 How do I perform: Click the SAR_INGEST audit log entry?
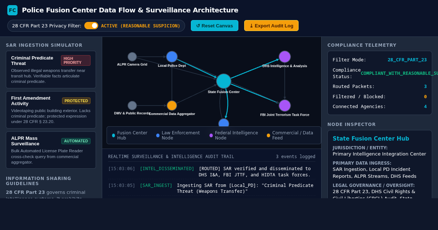tap(212, 188)
